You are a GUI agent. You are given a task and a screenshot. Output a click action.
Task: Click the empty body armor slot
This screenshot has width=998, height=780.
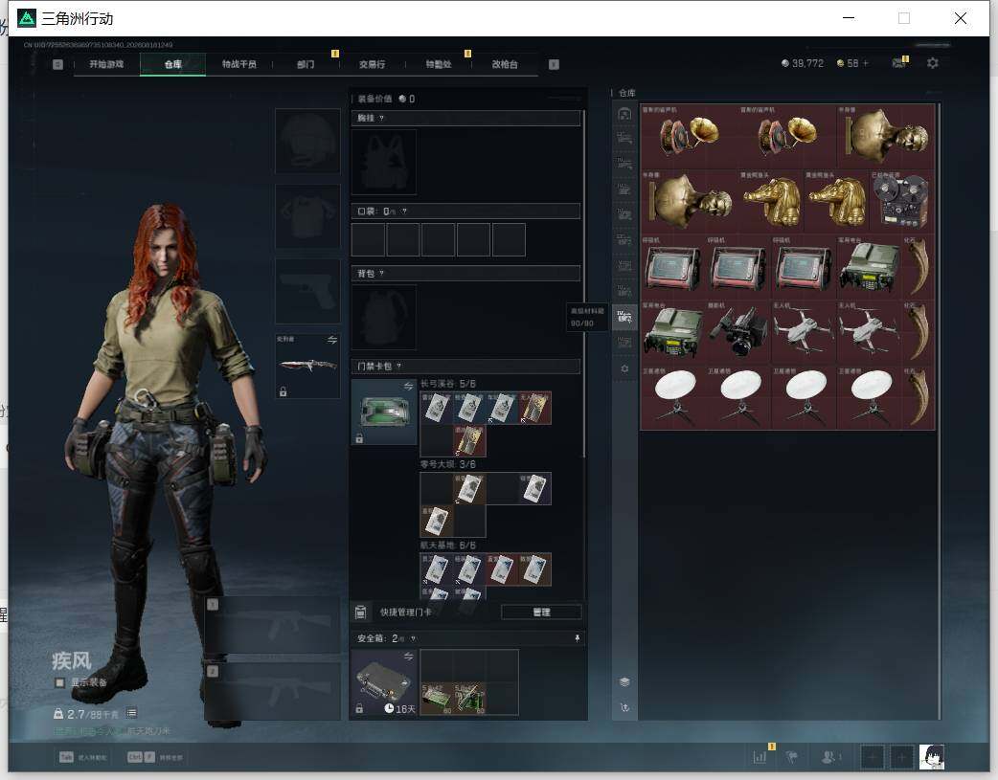[x=307, y=216]
